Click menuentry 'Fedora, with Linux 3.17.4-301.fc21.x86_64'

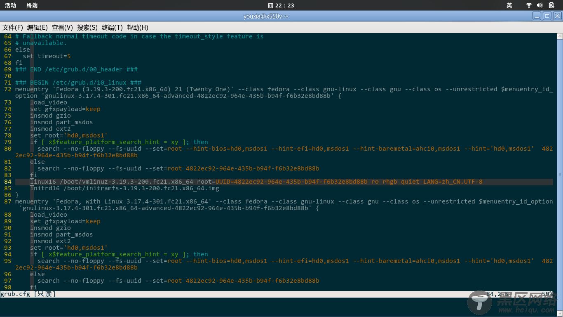113,201
